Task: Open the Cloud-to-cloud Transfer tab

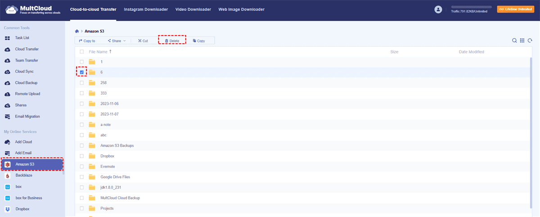Action: [x=93, y=9]
